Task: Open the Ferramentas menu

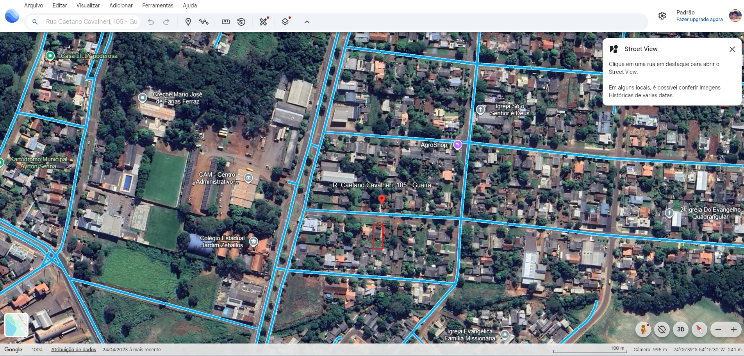Action: coord(157,5)
